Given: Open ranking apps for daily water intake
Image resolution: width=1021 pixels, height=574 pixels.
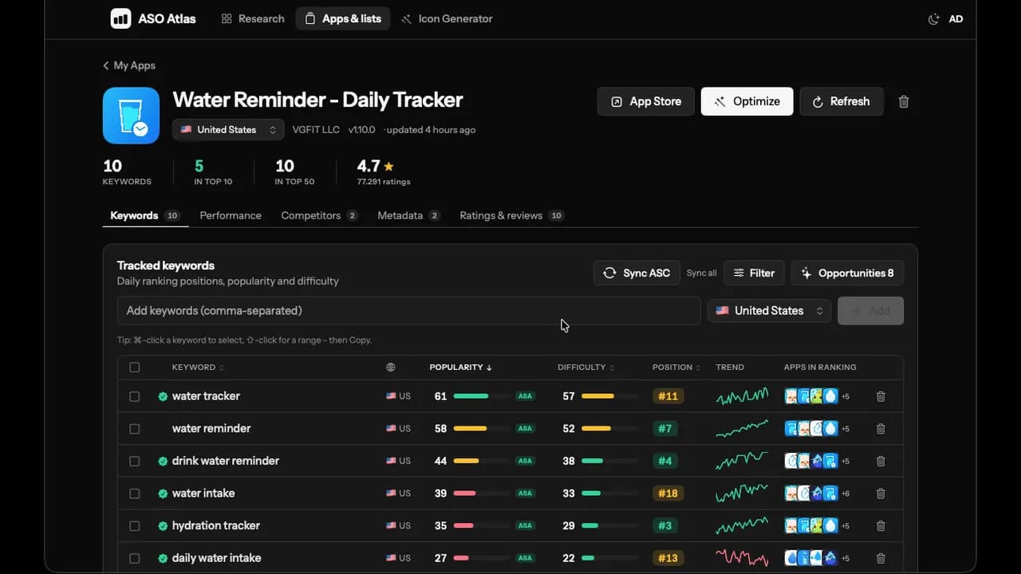Looking at the screenshot, I should point(817,558).
